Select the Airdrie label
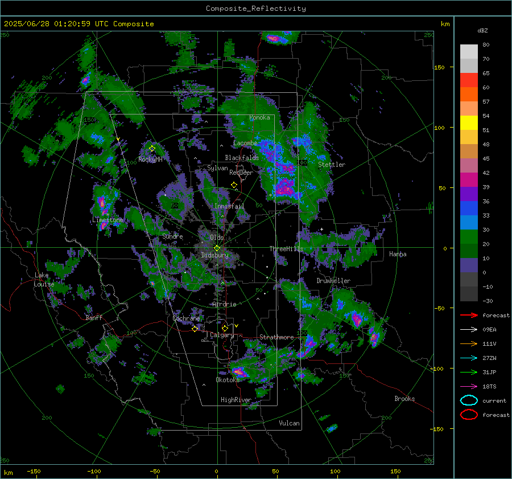This screenshot has width=512, height=479. pos(224,304)
